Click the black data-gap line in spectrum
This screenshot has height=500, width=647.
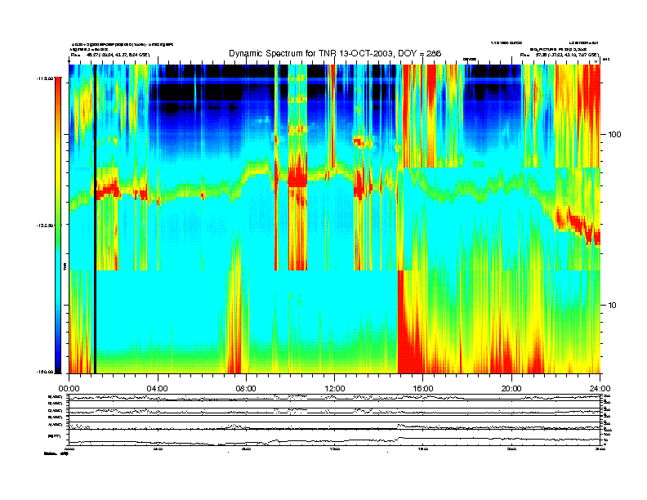pyautogui.click(x=95, y=219)
